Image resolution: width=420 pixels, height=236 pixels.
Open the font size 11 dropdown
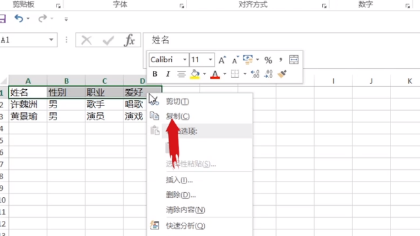pyautogui.click(x=211, y=60)
